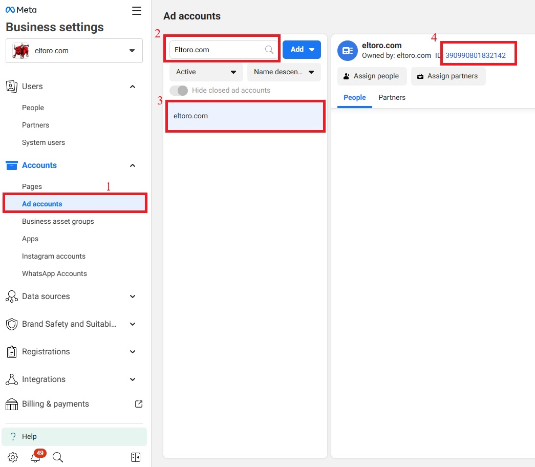Expand Brand Safety and Suitability section

pyautogui.click(x=133, y=324)
